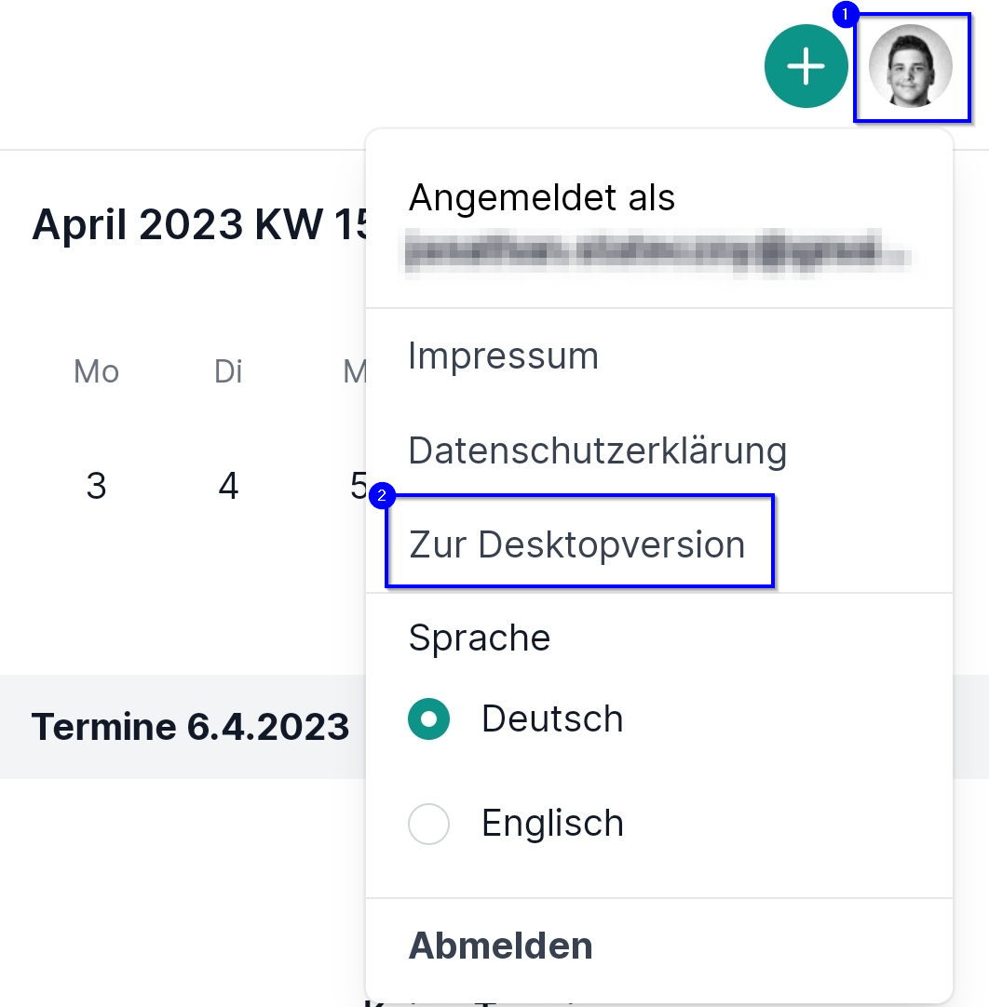Click the Englisch language label text
Image resolution: width=989 pixels, height=1007 pixels.
pyautogui.click(x=552, y=824)
